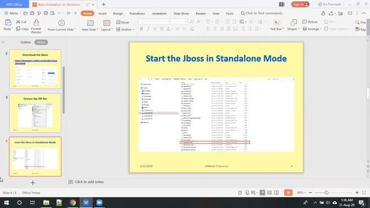370x208 pixels.
Task: Toggle Underline formatting
Action: (155, 29)
